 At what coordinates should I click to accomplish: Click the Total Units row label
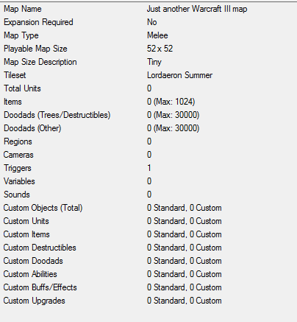coord(22,88)
